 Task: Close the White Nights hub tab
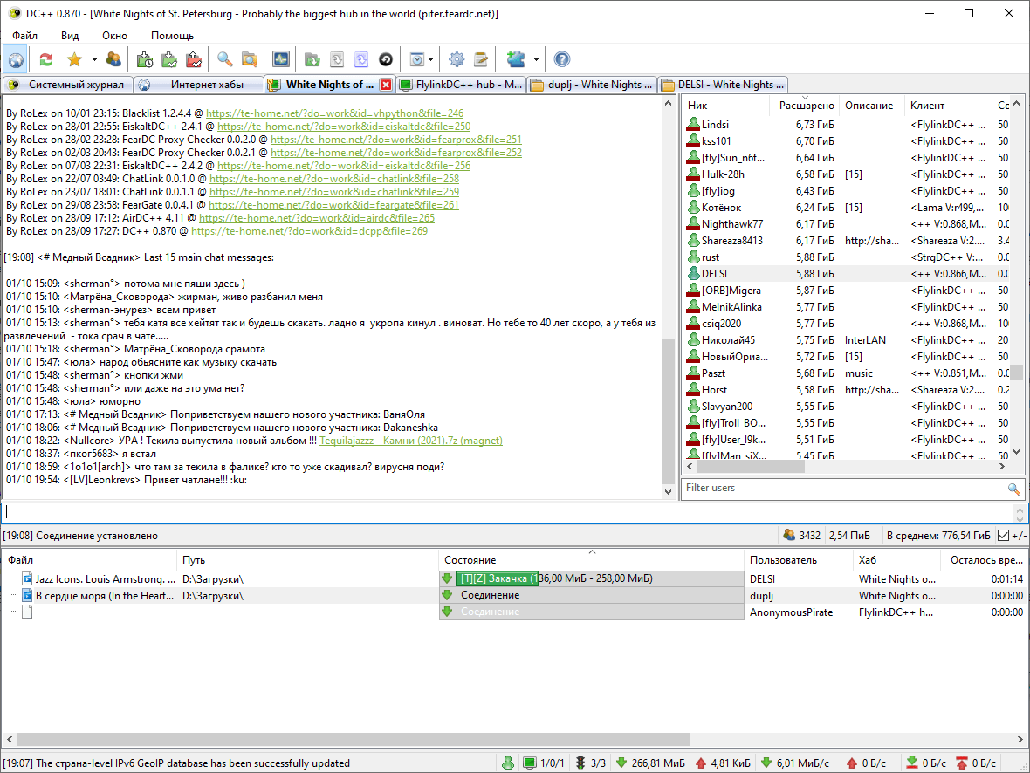coord(386,85)
